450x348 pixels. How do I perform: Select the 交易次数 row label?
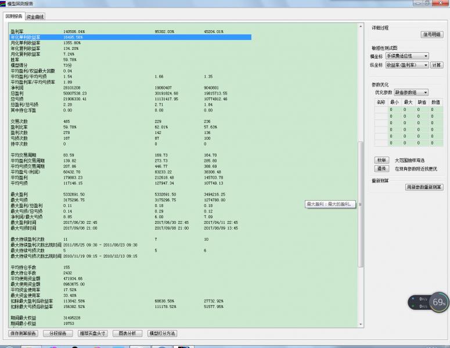(19, 121)
